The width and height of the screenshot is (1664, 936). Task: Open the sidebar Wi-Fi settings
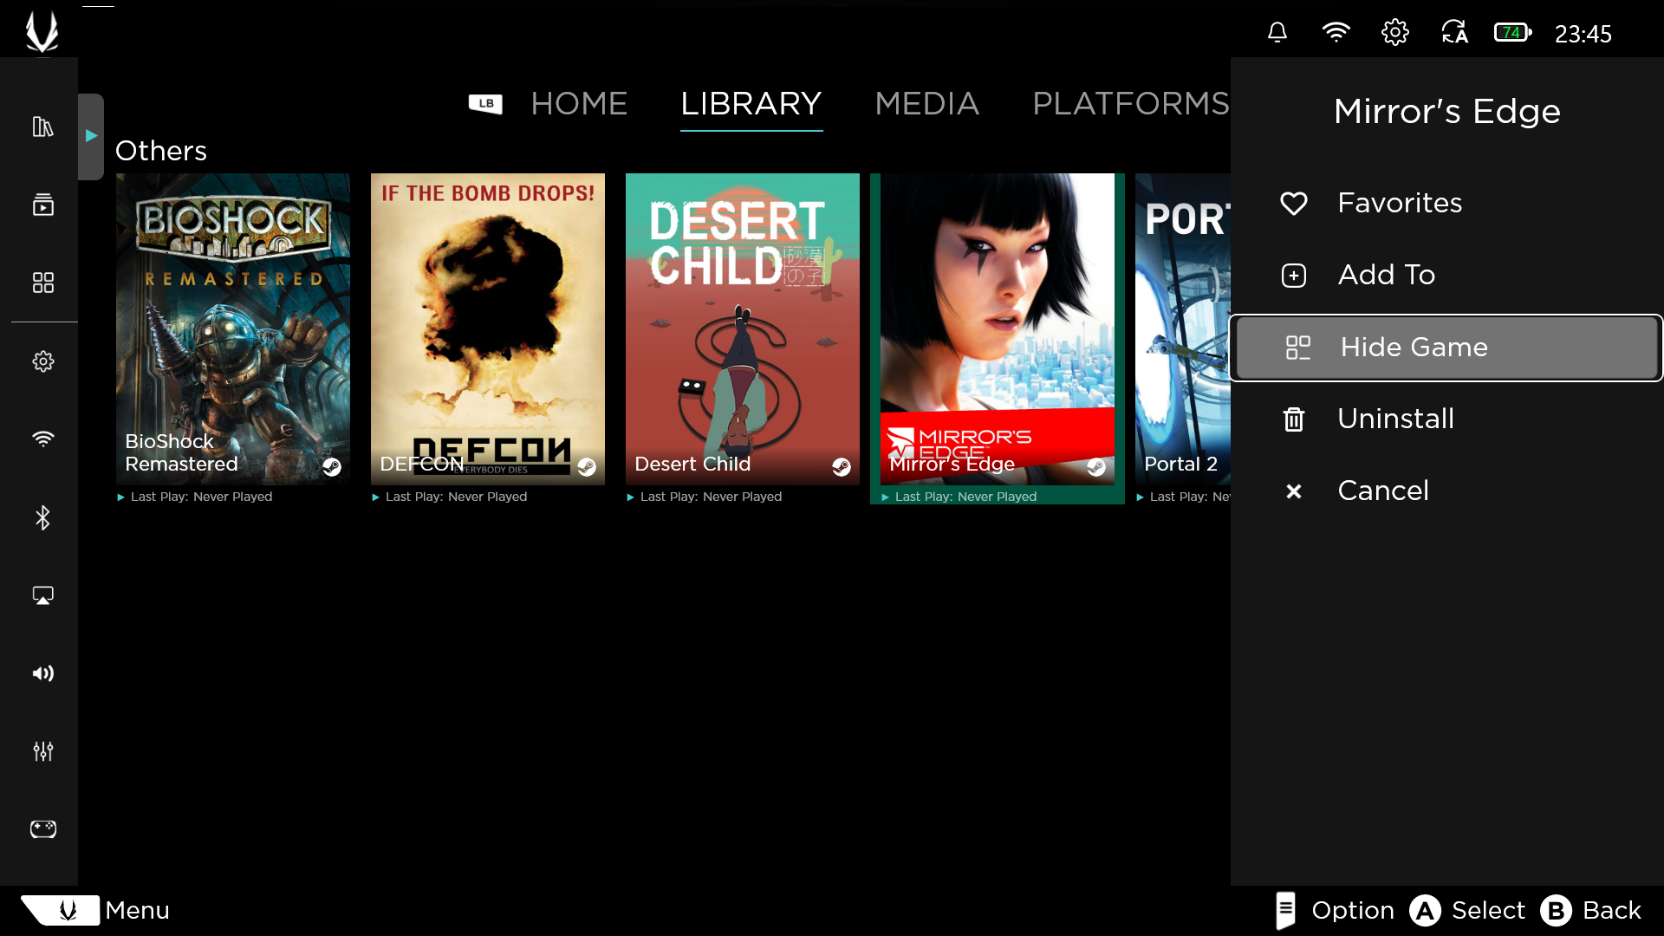click(42, 439)
